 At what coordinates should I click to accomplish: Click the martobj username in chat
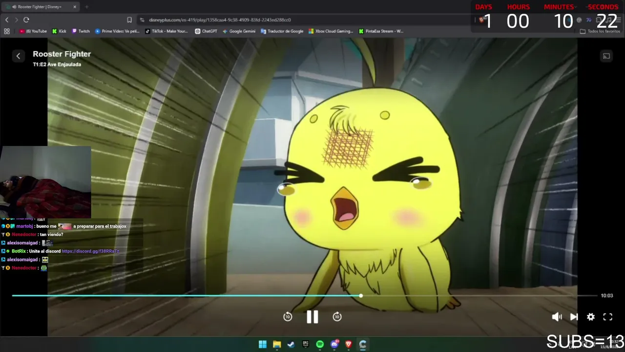[24, 226]
